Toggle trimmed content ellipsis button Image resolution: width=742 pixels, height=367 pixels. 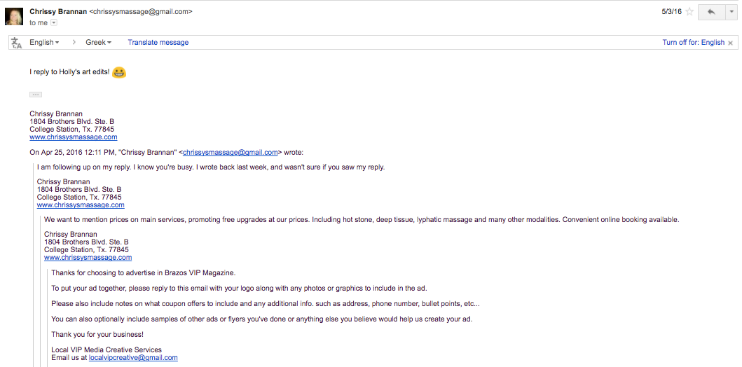(36, 95)
